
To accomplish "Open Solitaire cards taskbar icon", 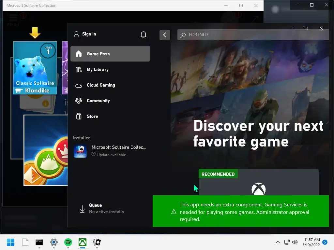I will pyautogui.click(x=97, y=242).
